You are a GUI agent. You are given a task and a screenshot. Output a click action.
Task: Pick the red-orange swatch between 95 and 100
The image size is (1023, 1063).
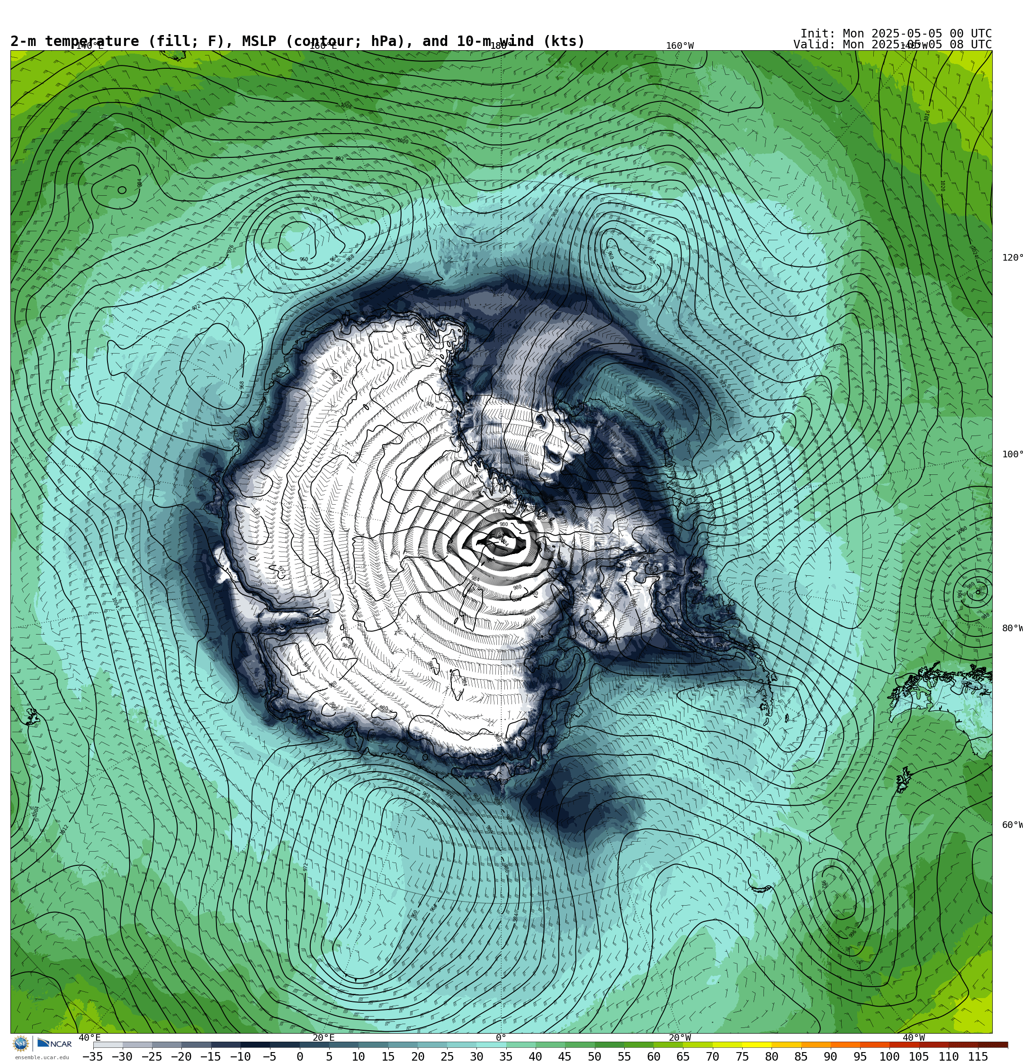875,1045
